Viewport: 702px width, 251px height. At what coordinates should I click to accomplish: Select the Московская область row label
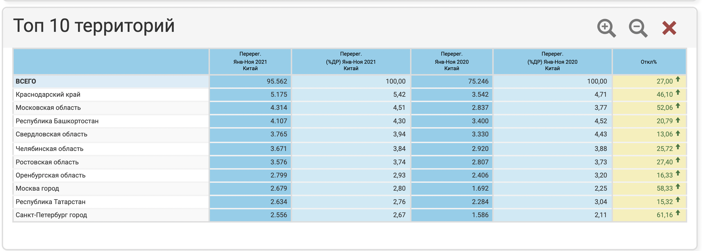(48, 108)
